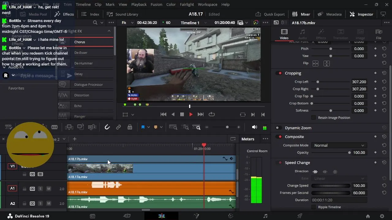This screenshot has width=392, height=220.
Task: Select reverse direction for Speed Change
Action: (x=325, y=172)
